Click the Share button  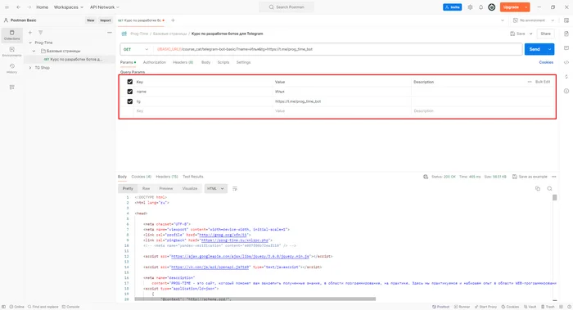pos(546,34)
